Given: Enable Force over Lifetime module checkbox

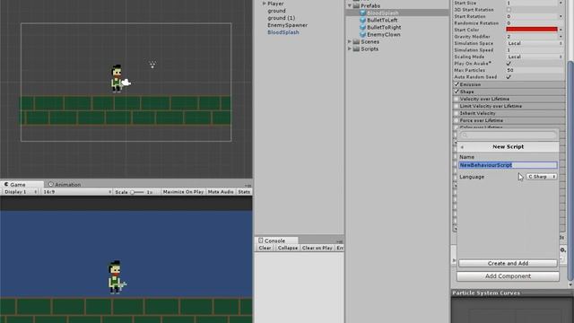Looking at the screenshot, I should (457, 120).
